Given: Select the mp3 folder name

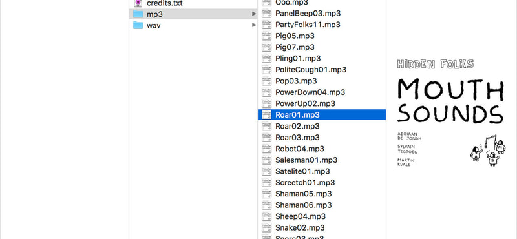Looking at the screenshot, I should coord(154,14).
